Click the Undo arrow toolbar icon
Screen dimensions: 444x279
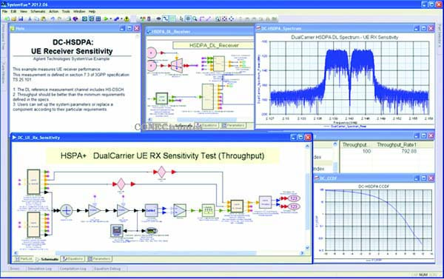(53, 19)
